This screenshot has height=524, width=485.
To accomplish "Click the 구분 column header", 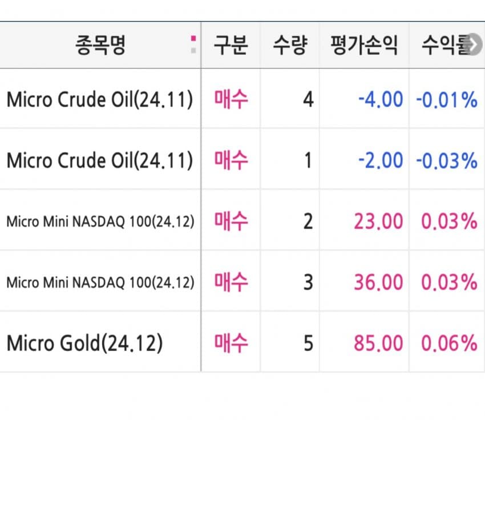I will pyautogui.click(x=231, y=46).
